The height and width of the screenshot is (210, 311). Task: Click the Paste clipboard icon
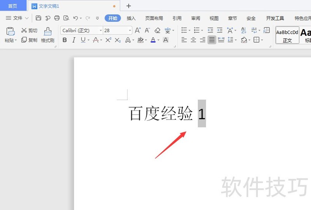click(10, 31)
